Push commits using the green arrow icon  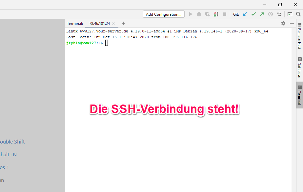[x=261, y=14]
